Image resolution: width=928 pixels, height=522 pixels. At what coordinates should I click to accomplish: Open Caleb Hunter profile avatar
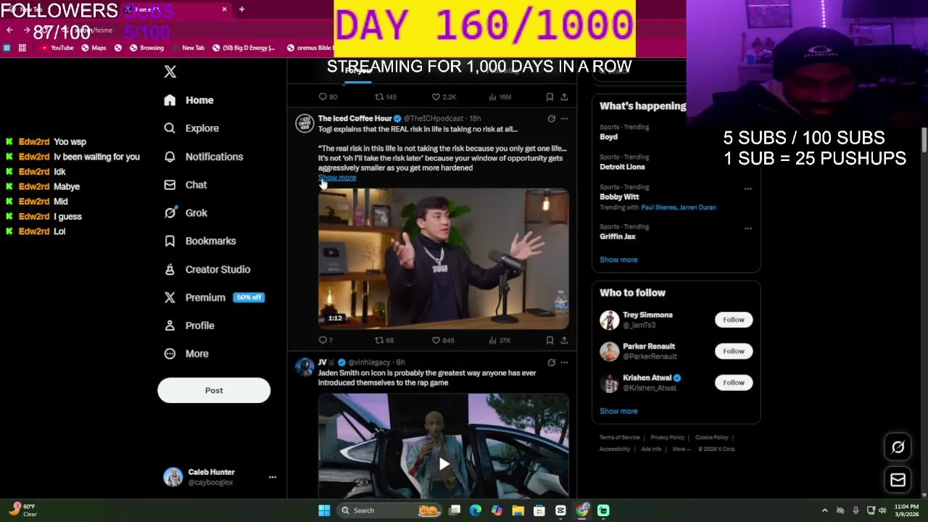(x=173, y=476)
